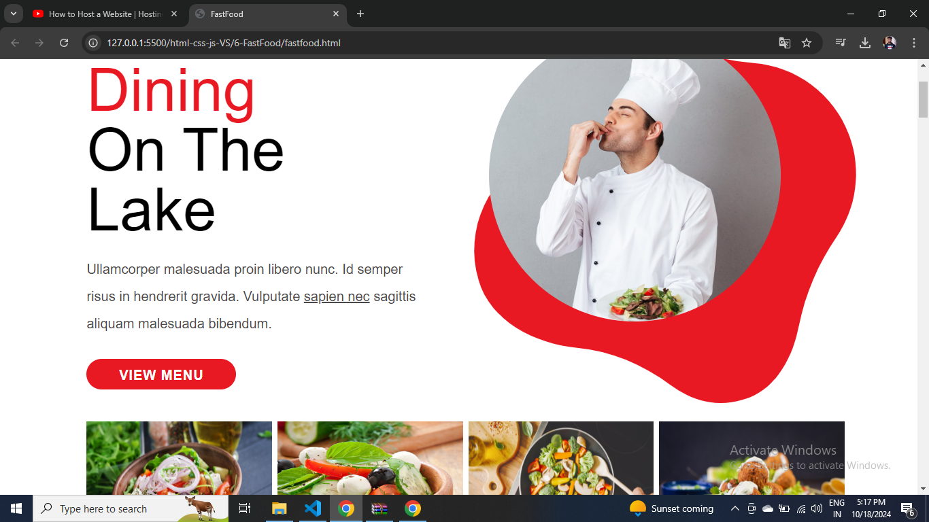This screenshot has height=522, width=929.
Task: Open the volume control in system tray
Action: click(817, 508)
